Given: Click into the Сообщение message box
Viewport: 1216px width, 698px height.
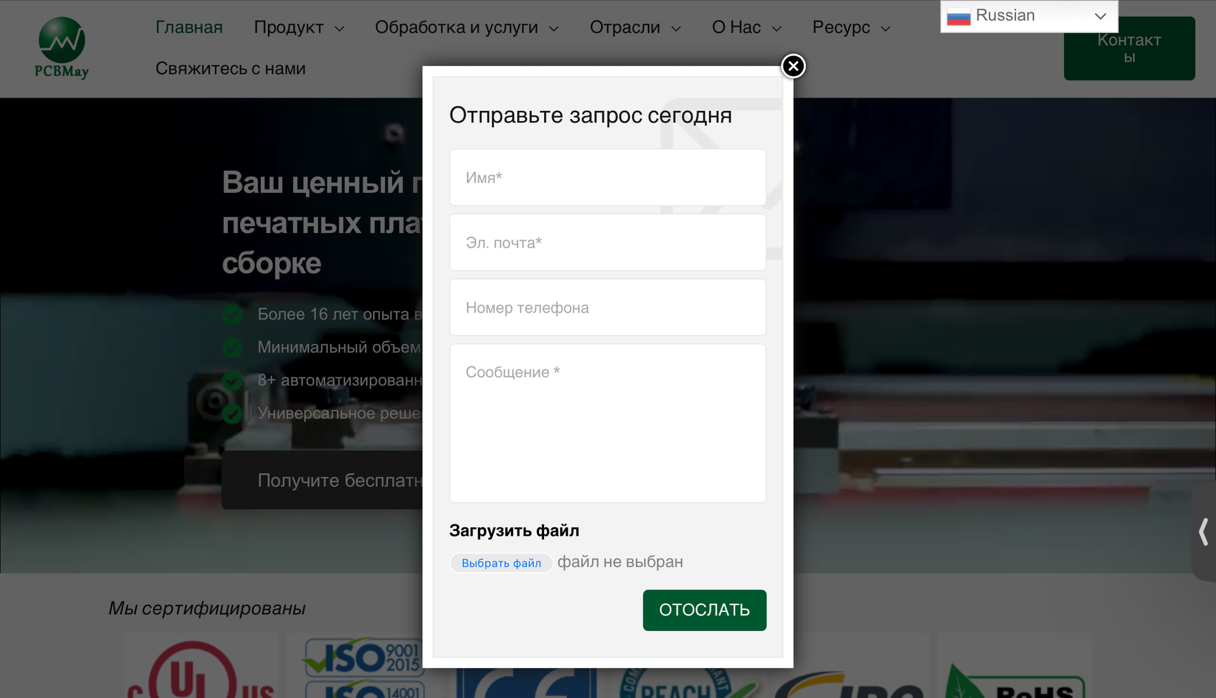Looking at the screenshot, I should (x=607, y=422).
